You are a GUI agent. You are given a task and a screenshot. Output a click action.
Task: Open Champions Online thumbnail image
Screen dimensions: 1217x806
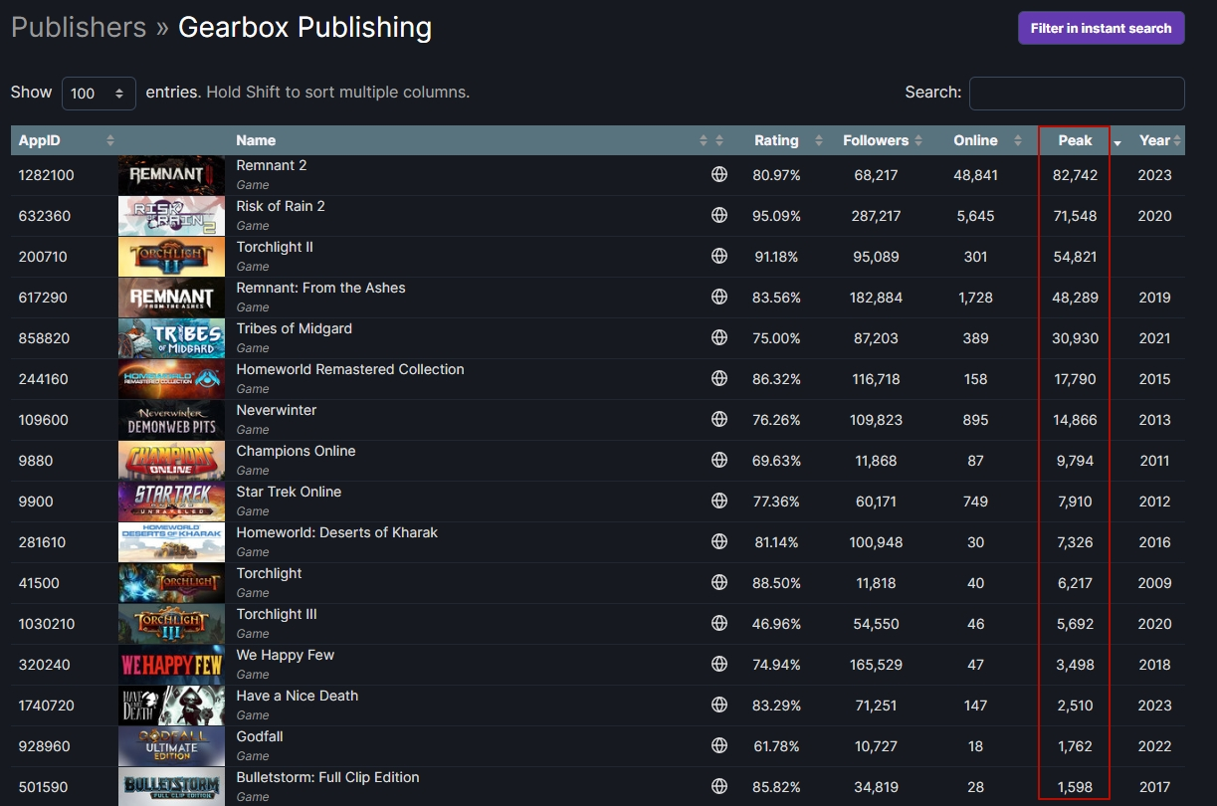point(171,461)
